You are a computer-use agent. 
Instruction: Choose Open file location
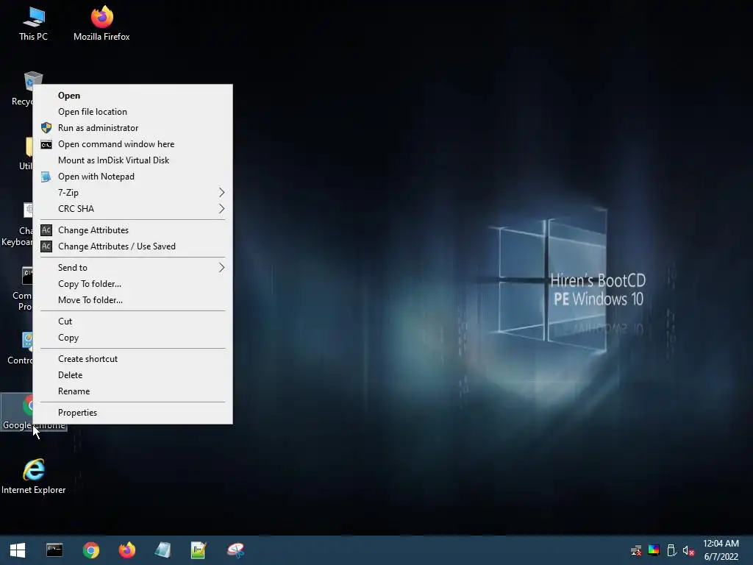point(132,112)
